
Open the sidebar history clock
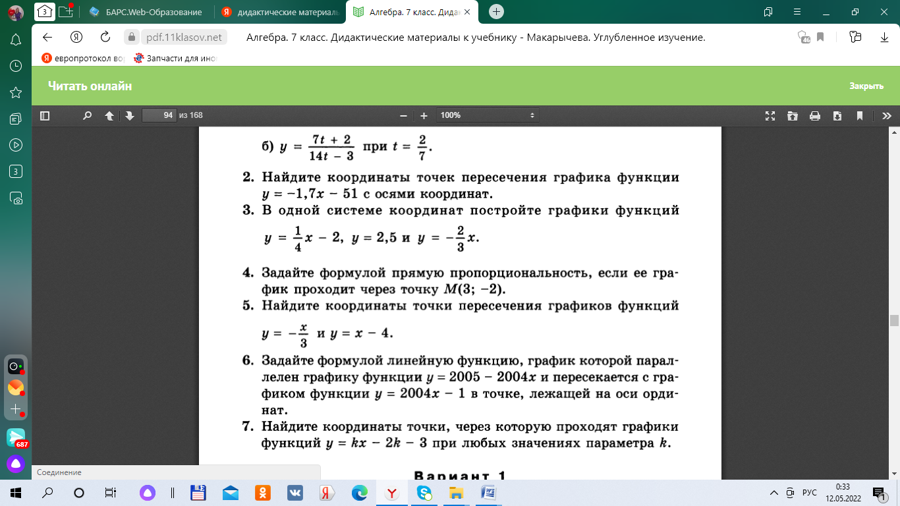[x=16, y=66]
